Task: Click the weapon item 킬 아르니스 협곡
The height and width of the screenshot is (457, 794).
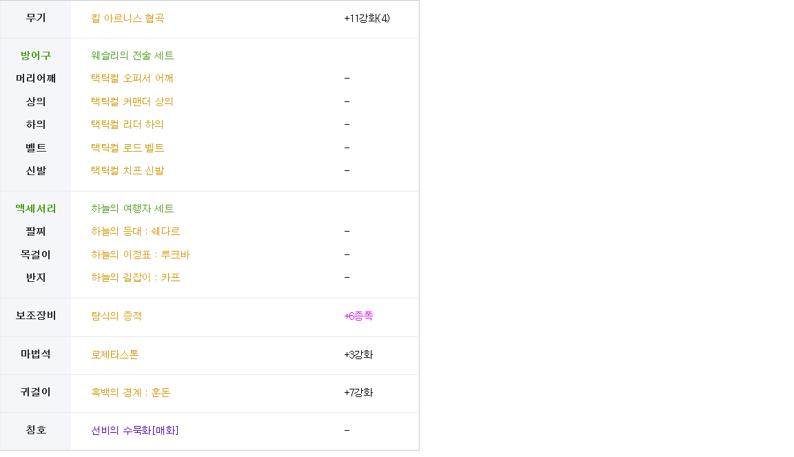Action: pyautogui.click(x=128, y=19)
